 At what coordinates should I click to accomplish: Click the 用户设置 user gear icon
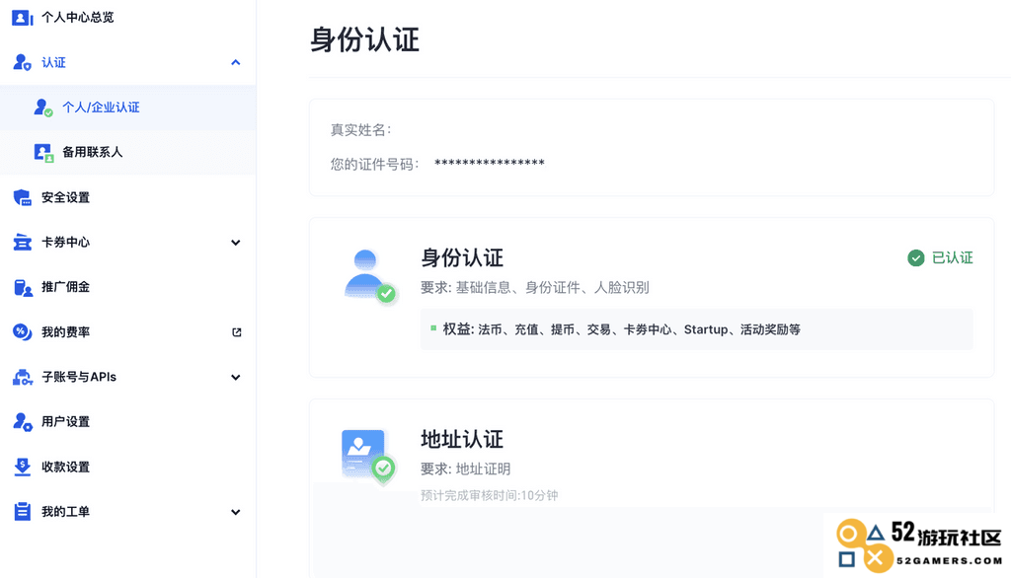pyautogui.click(x=22, y=422)
